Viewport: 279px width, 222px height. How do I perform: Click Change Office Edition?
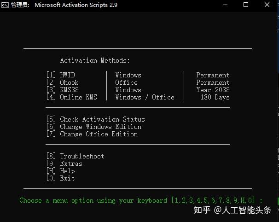tap(99, 134)
